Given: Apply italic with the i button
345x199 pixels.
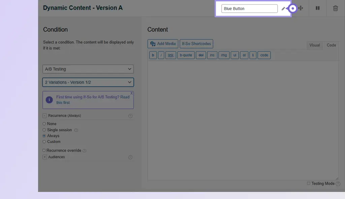Looking at the screenshot, I should pos(161,55).
